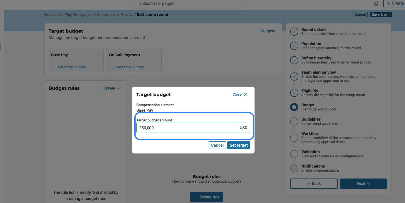Click the Next button in the wizard
This screenshot has height=203, width=405.
363,184
